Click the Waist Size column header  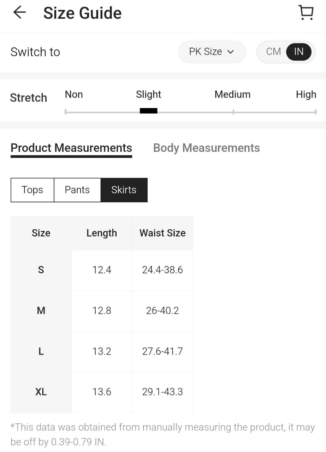[162, 233]
